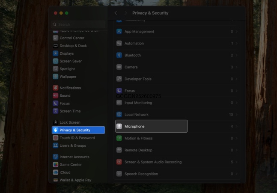Click the Camera count 3
The width and height of the screenshot is (277, 193).
pyautogui.click(x=232, y=67)
